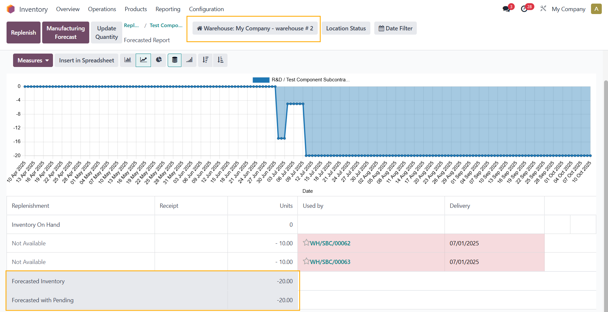Switch to bar chart view
Viewport: 608px width, 312px height.
pyautogui.click(x=127, y=60)
